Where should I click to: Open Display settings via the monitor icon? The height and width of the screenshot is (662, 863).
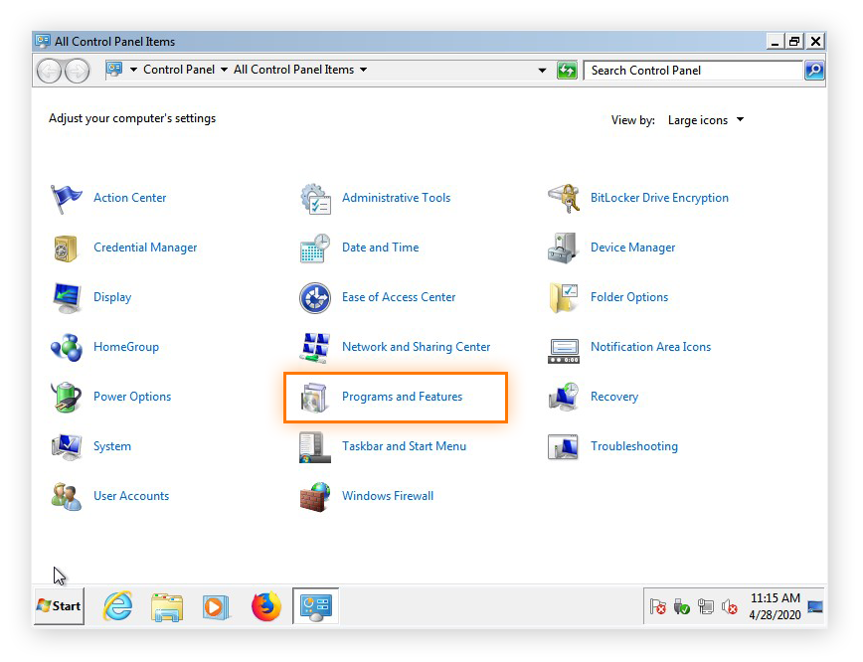(x=66, y=296)
